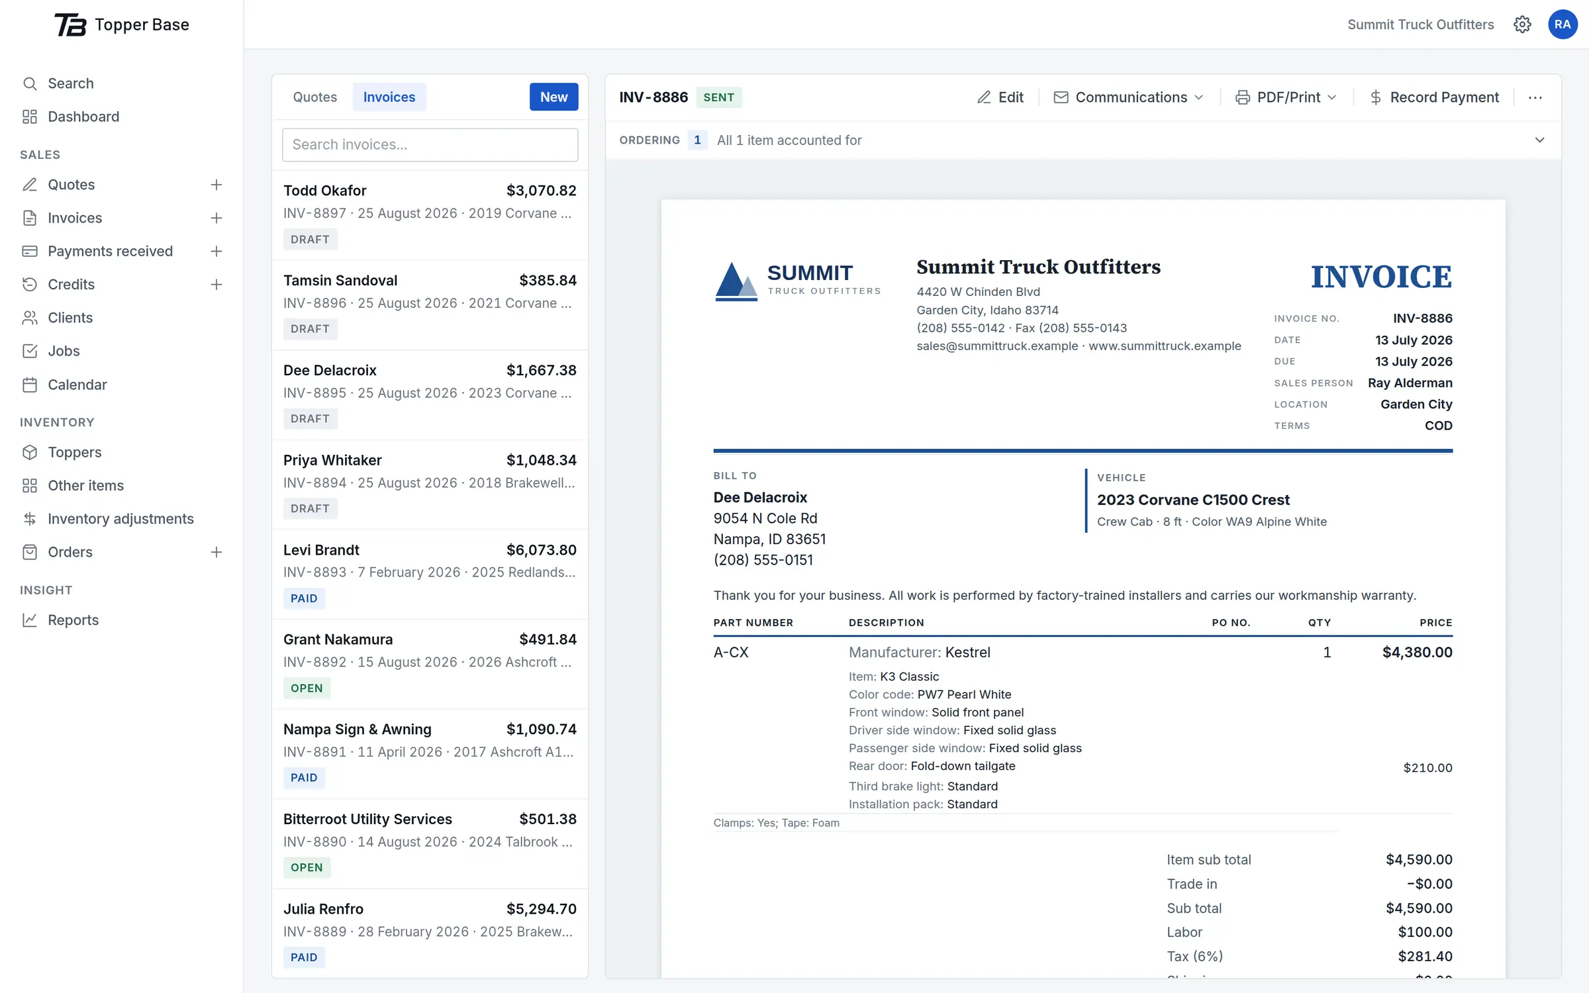Image resolution: width=1589 pixels, height=993 pixels.
Task: Open Dee Delacroix invoice INV-8895
Action: (x=430, y=395)
